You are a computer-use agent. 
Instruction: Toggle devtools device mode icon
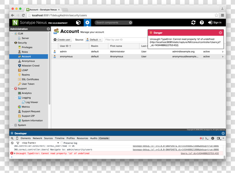(x=17, y=138)
